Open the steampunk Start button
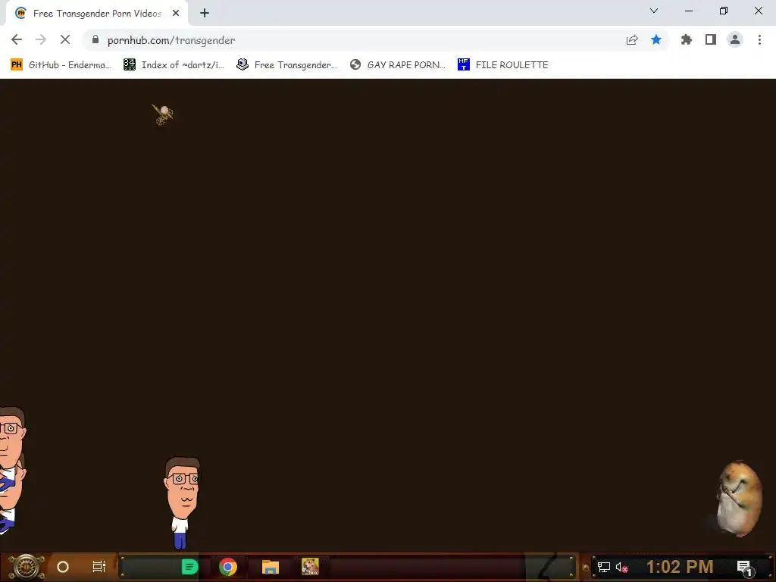 point(26,567)
